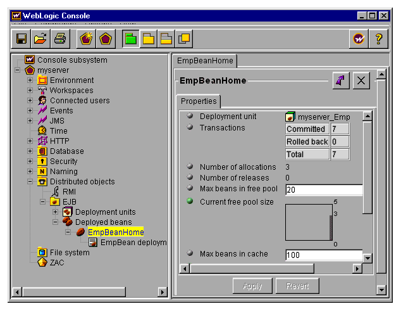Toggle the Transactions monitor indicator ball
Image resolution: width=401 pixels, height=311 pixels.
(x=190, y=127)
